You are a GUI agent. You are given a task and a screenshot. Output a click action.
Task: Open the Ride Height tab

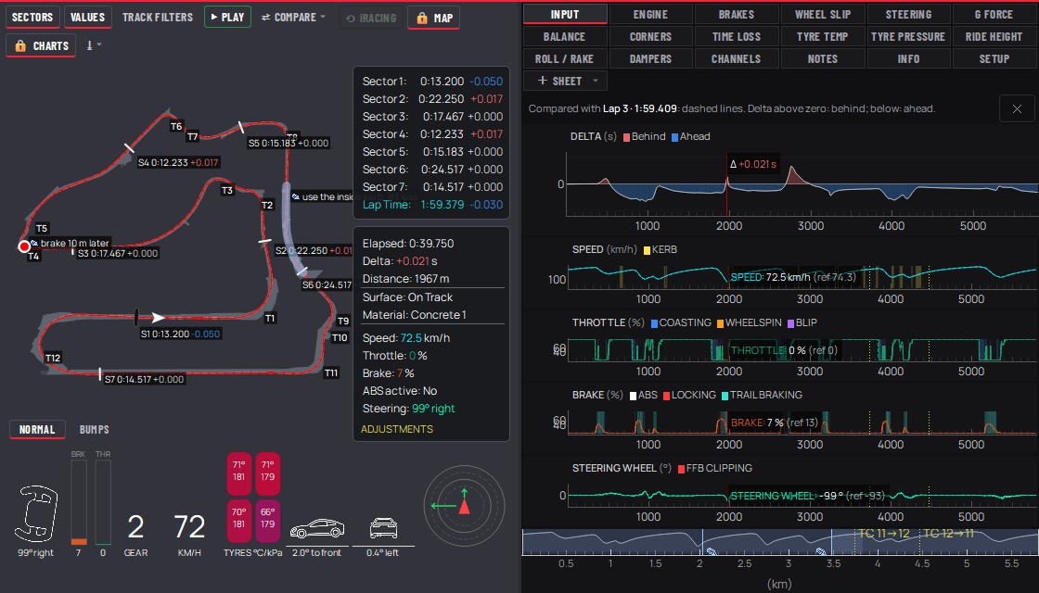[x=994, y=36]
